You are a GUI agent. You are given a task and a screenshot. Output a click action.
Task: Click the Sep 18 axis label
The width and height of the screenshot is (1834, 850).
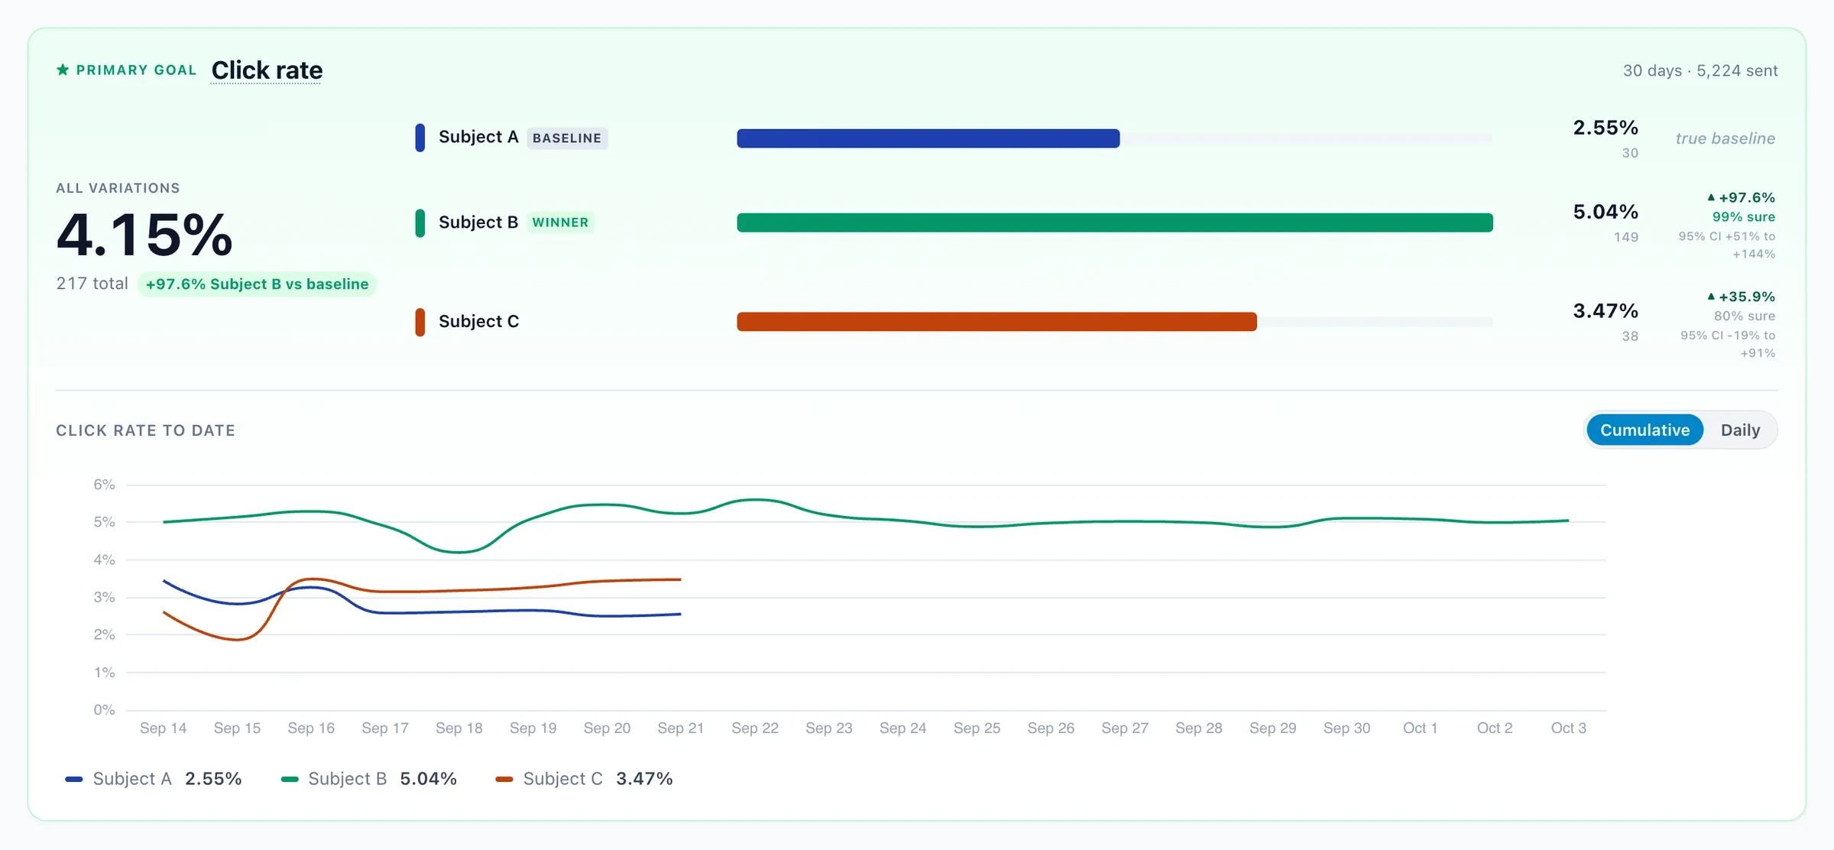tap(458, 728)
